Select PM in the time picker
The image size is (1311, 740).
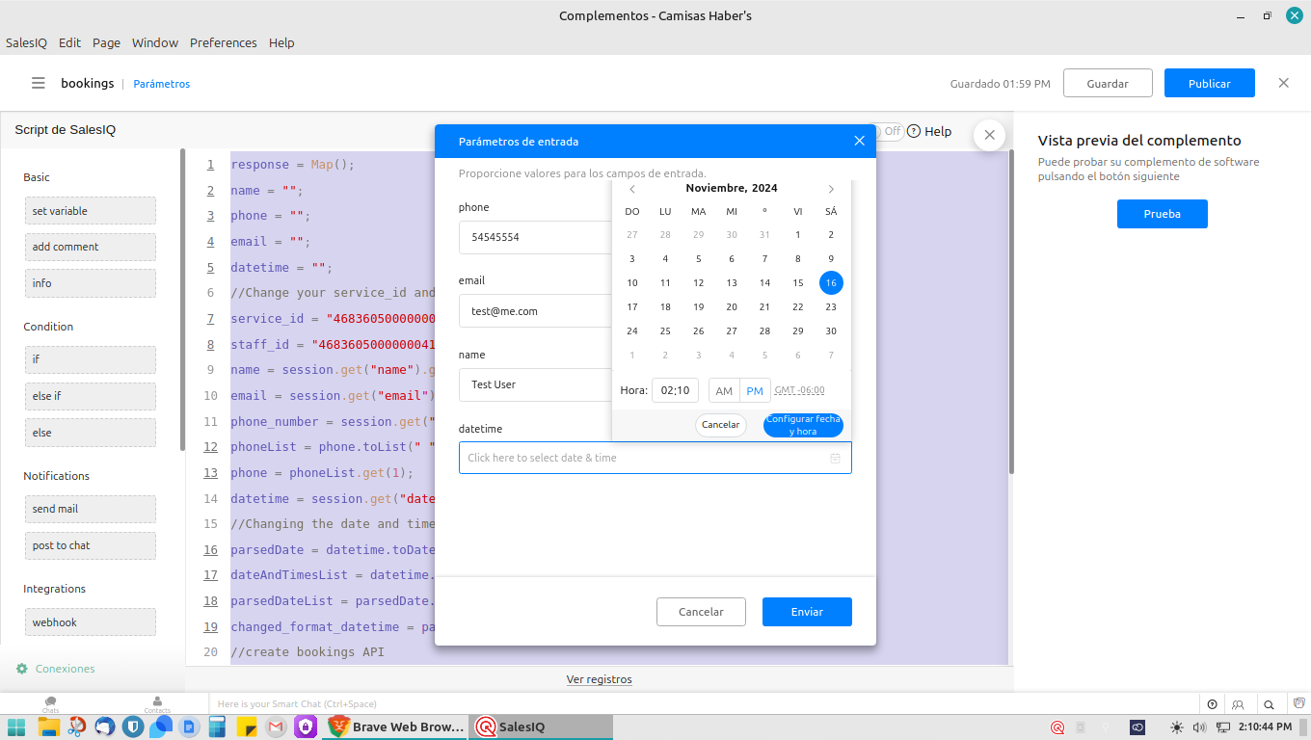(755, 390)
